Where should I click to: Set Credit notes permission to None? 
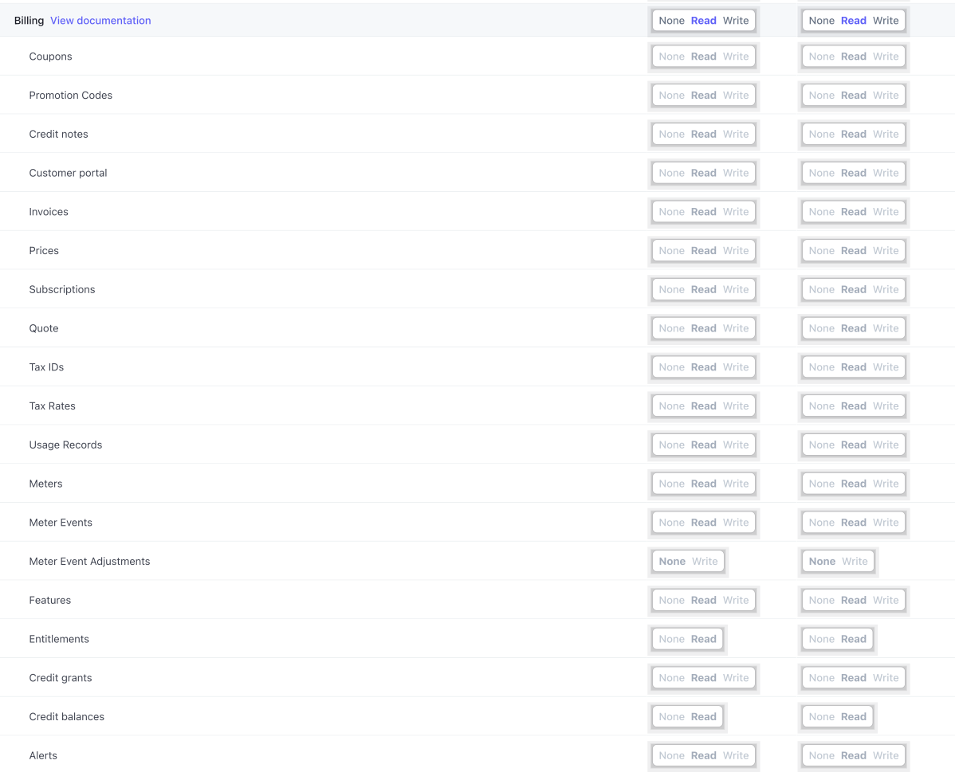671,134
